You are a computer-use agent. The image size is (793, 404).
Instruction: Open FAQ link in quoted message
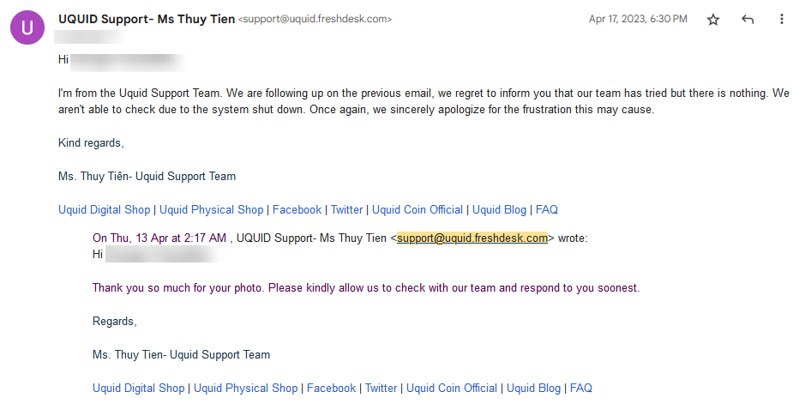click(581, 388)
